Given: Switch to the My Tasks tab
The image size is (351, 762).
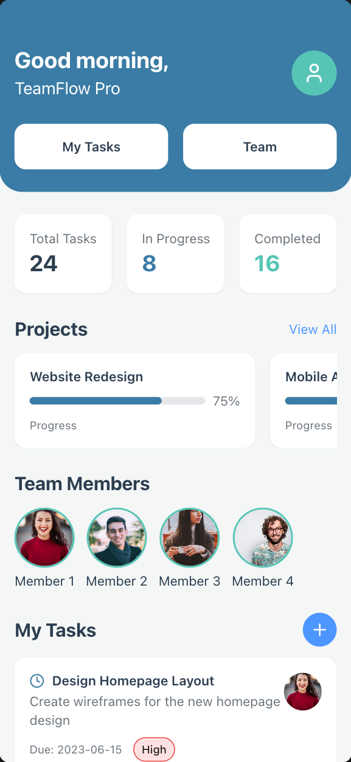Looking at the screenshot, I should click(x=91, y=147).
